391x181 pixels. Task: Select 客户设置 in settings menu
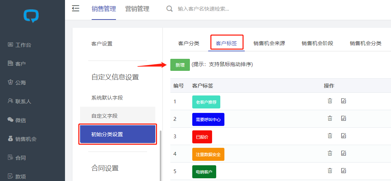pyautogui.click(x=102, y=44)
